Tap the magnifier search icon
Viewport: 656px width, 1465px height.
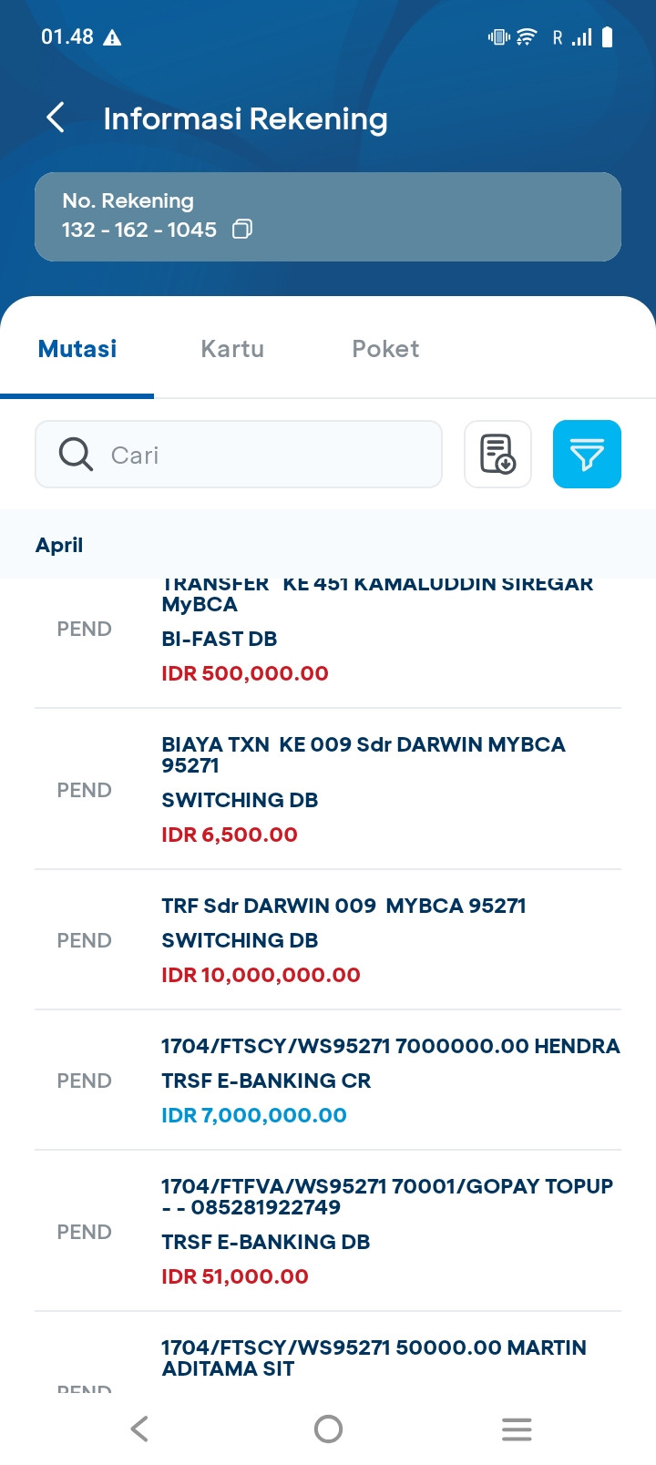[x=76, y=454]
